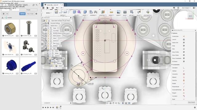This screenshot has width=197, height=110.
Task: Open the SKETCH menu
Action: click(x=63, y=15)
